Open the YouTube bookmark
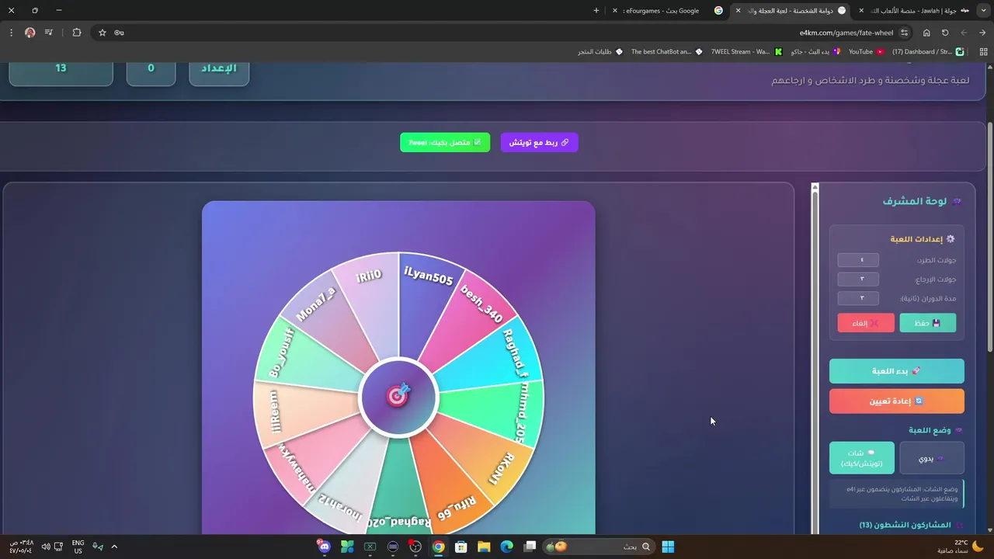Viewport: 994px width, 559px height. pos(866,52)
